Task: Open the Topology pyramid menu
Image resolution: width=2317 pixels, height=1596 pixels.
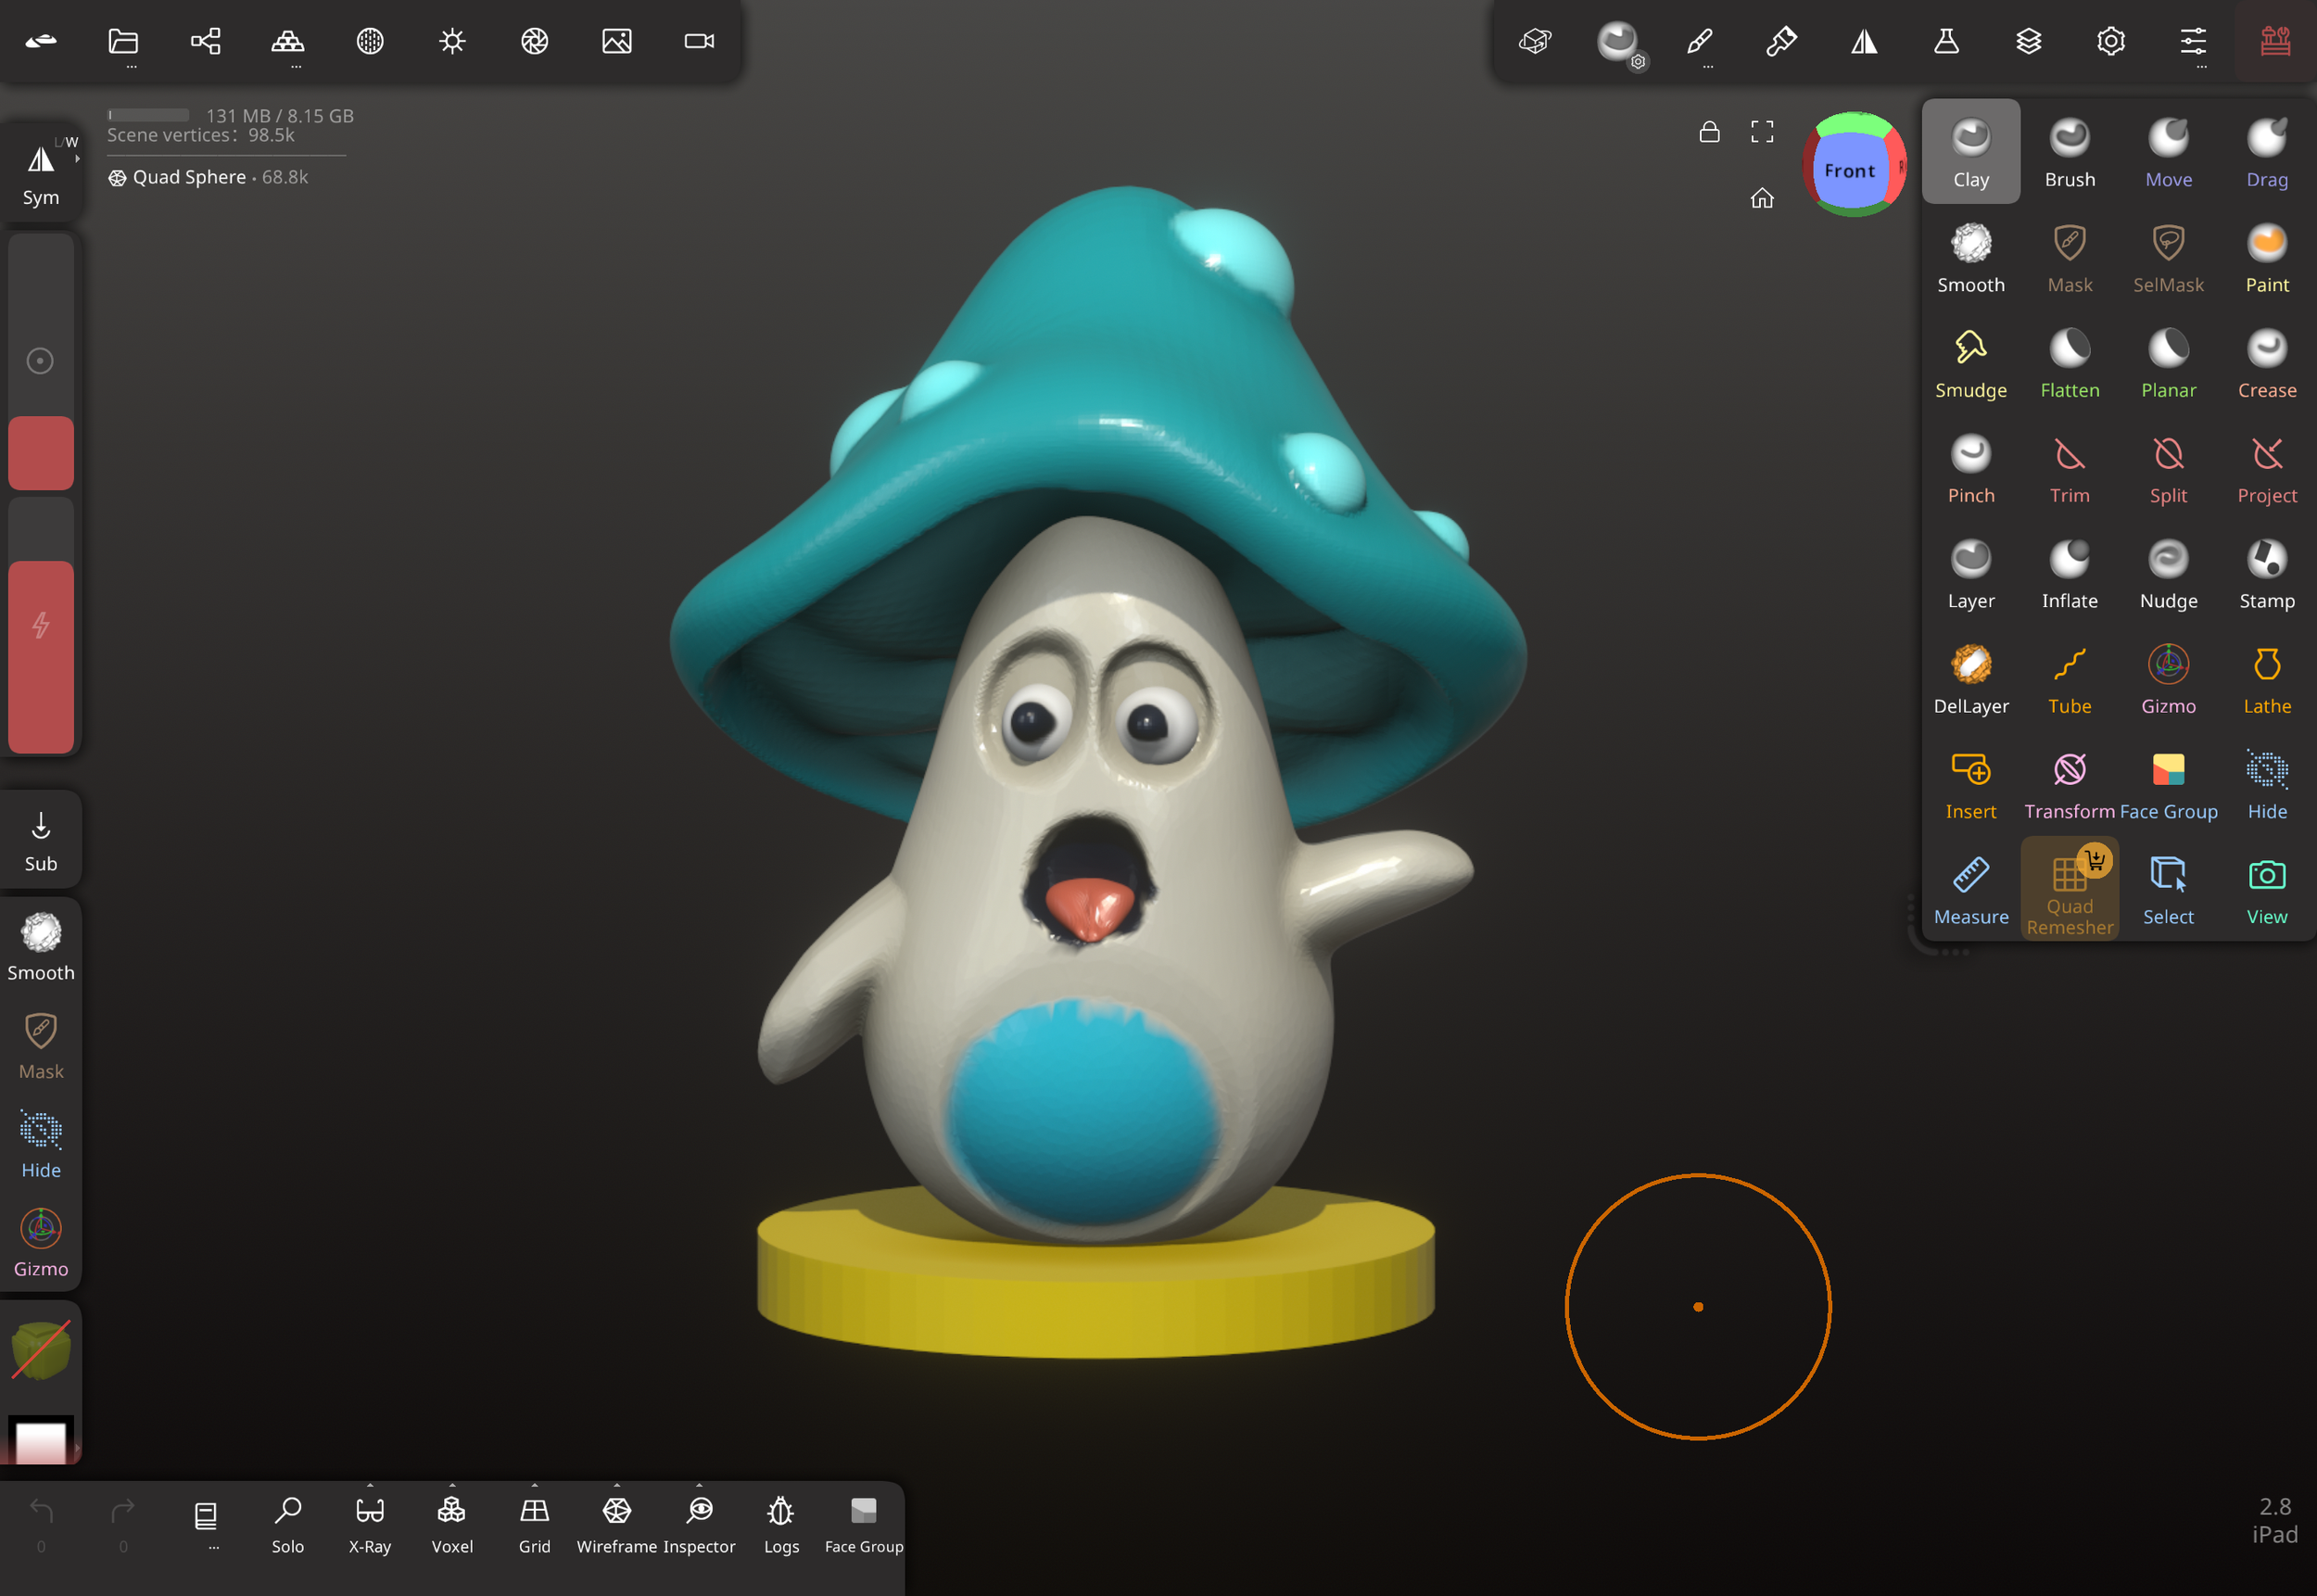Action: [x=288, y=42]
